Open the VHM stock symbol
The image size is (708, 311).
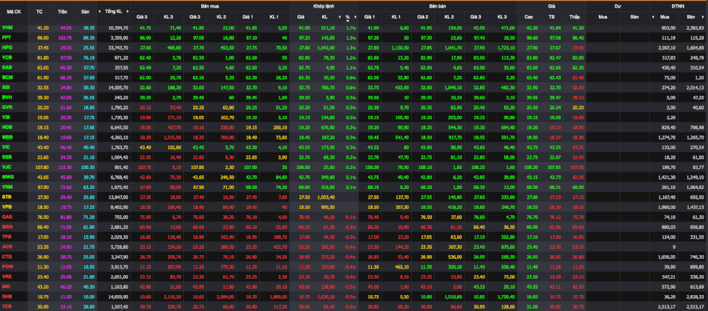tap(7, 28)
